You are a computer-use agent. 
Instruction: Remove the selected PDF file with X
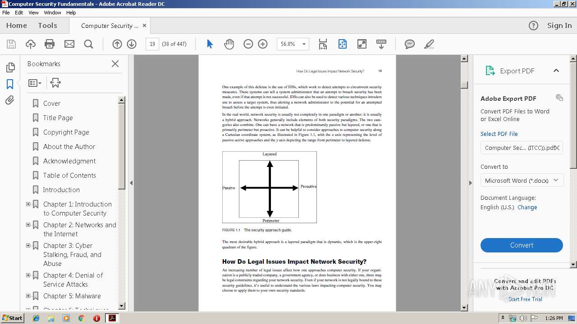(557, 148)
